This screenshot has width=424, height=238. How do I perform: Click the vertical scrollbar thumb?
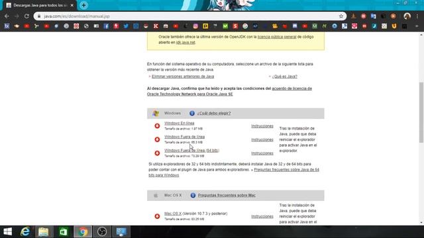click(421, 112)
